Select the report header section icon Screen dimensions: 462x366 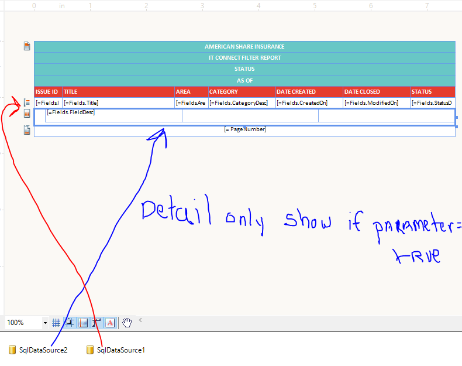[x=27, y=46]
